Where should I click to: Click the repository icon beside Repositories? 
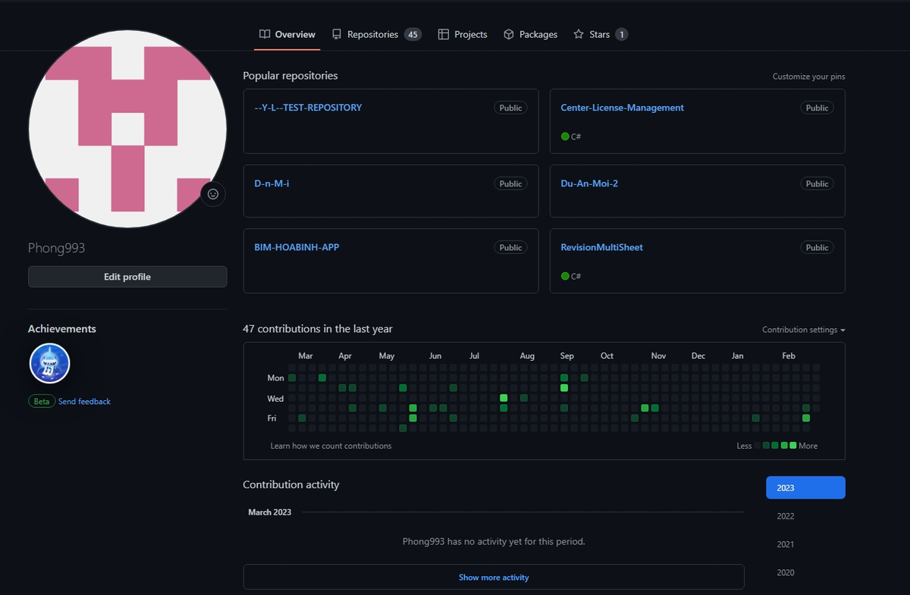click(337, 34)
